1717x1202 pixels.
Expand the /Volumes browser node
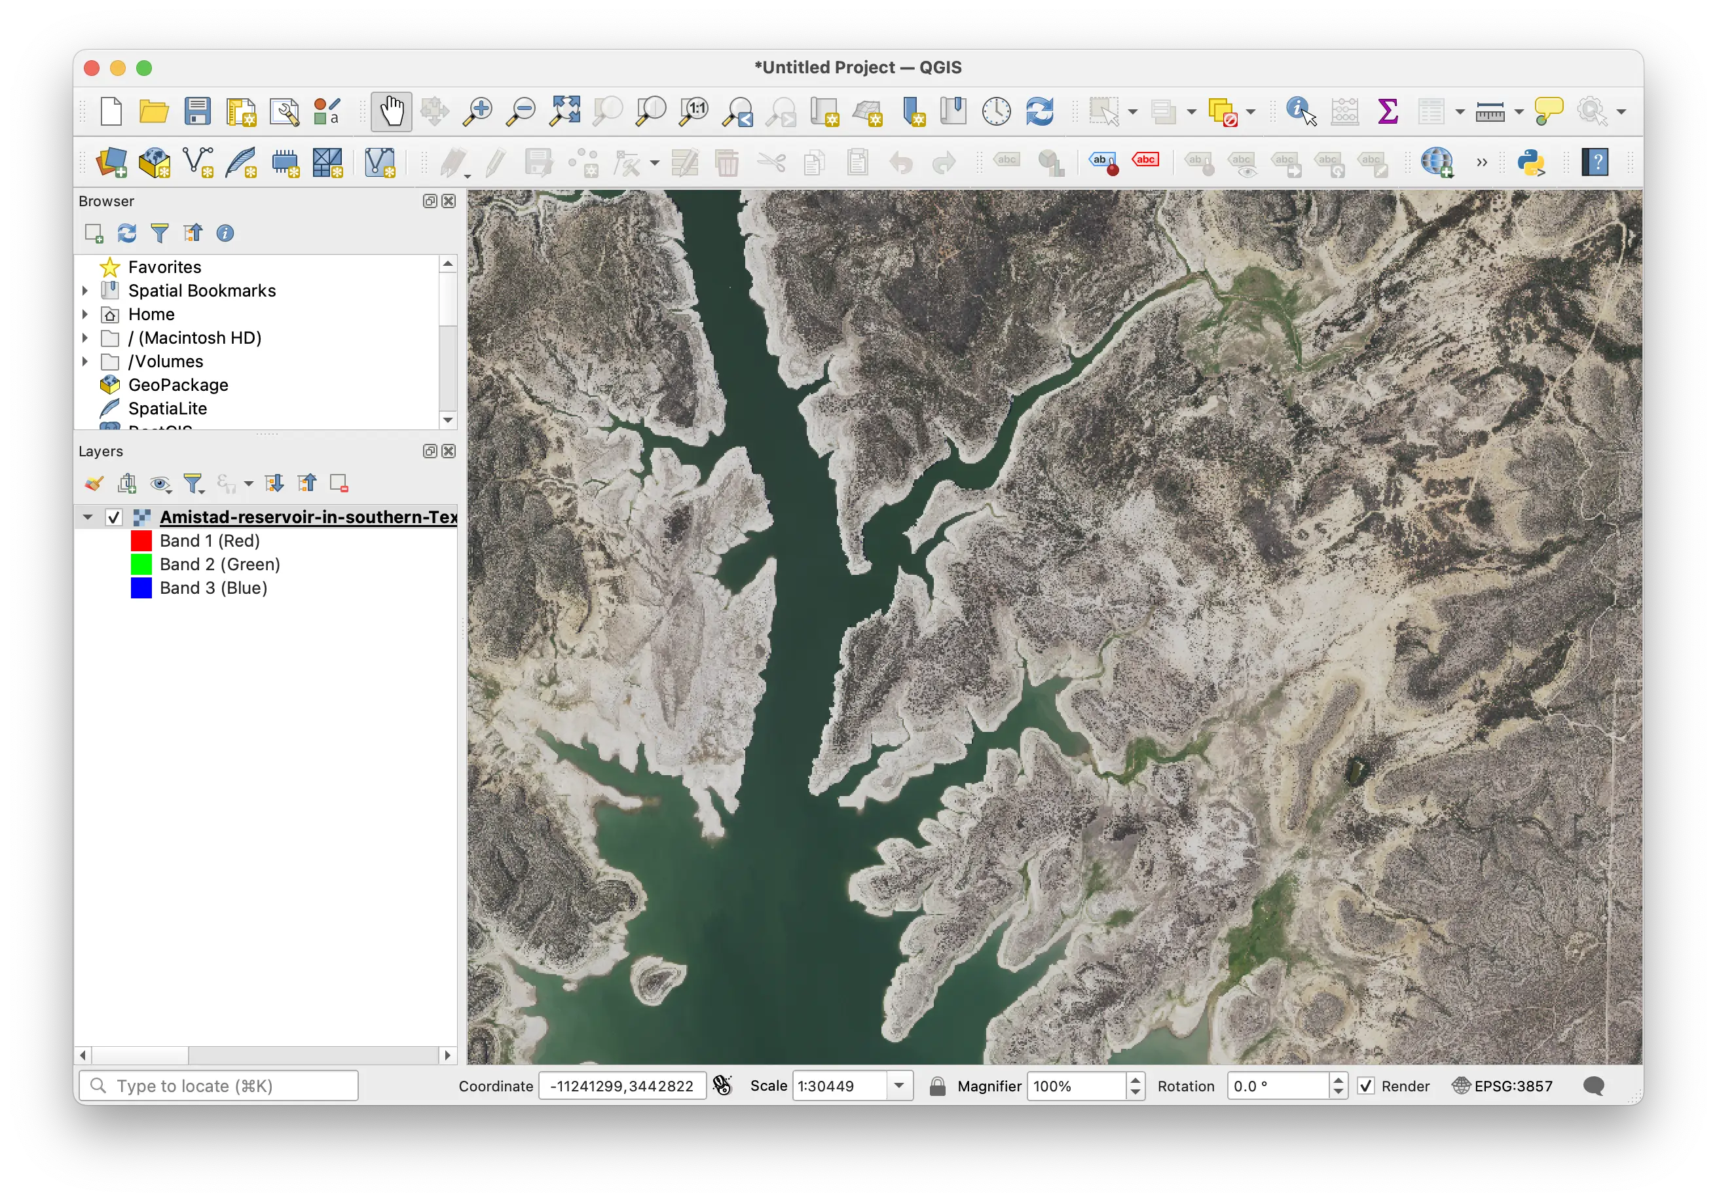pos(84,362)
